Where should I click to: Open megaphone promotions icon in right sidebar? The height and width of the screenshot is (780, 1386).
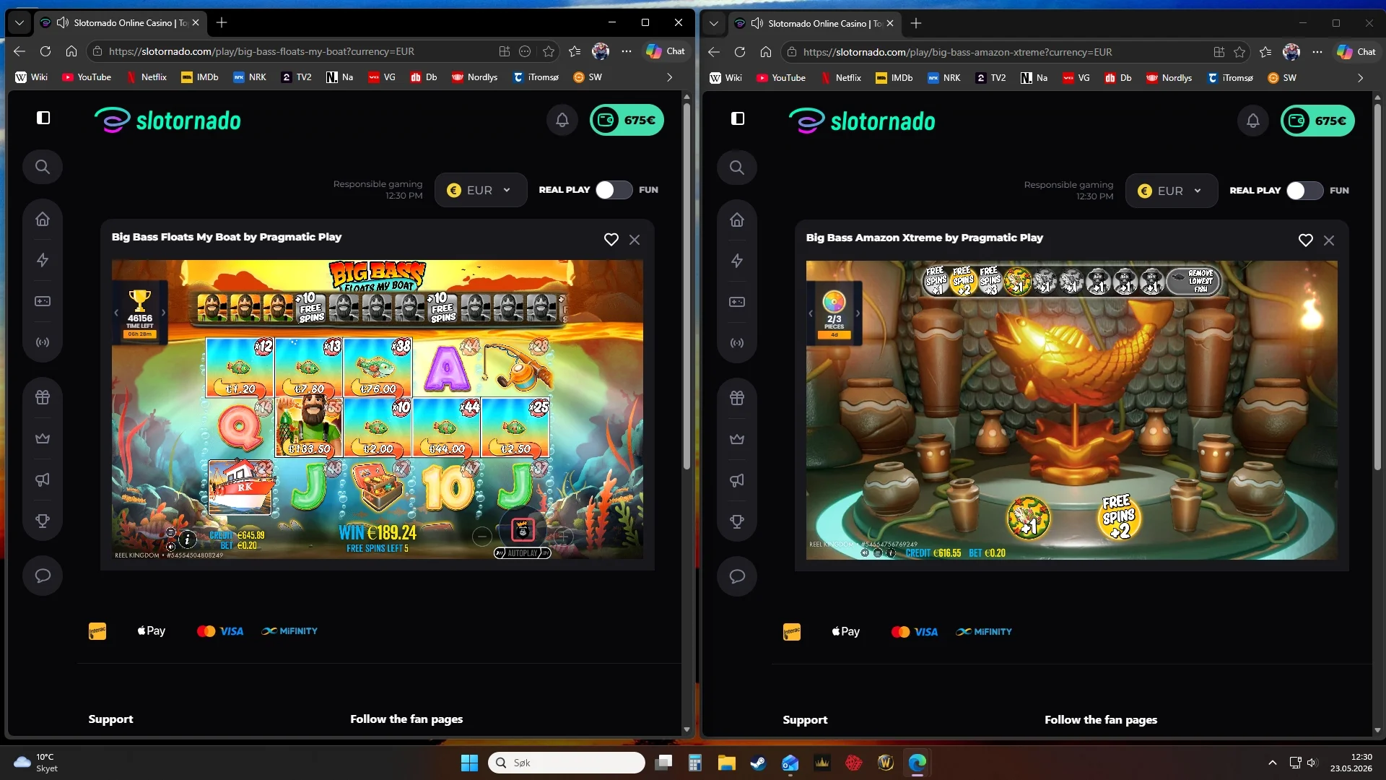[737, 480]
